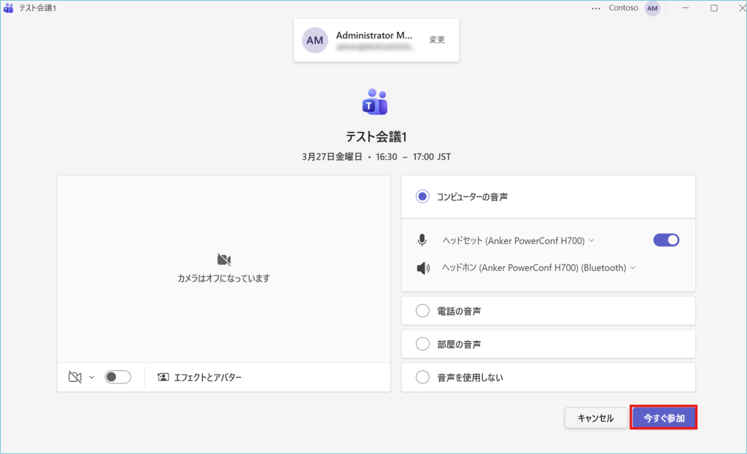The width and height of the screenshot is (747, 454).
Task: Click the Teams logo in title bar
Action: tap(9, 8)
